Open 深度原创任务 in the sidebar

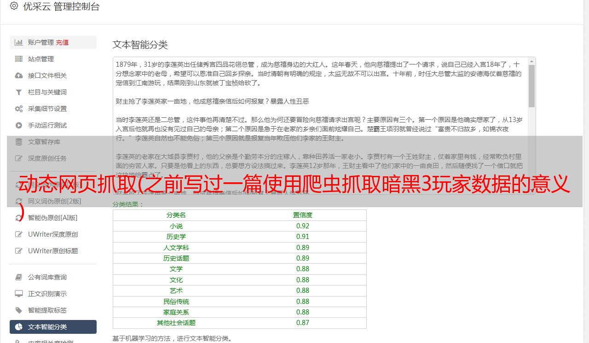[x=47, y=158]
